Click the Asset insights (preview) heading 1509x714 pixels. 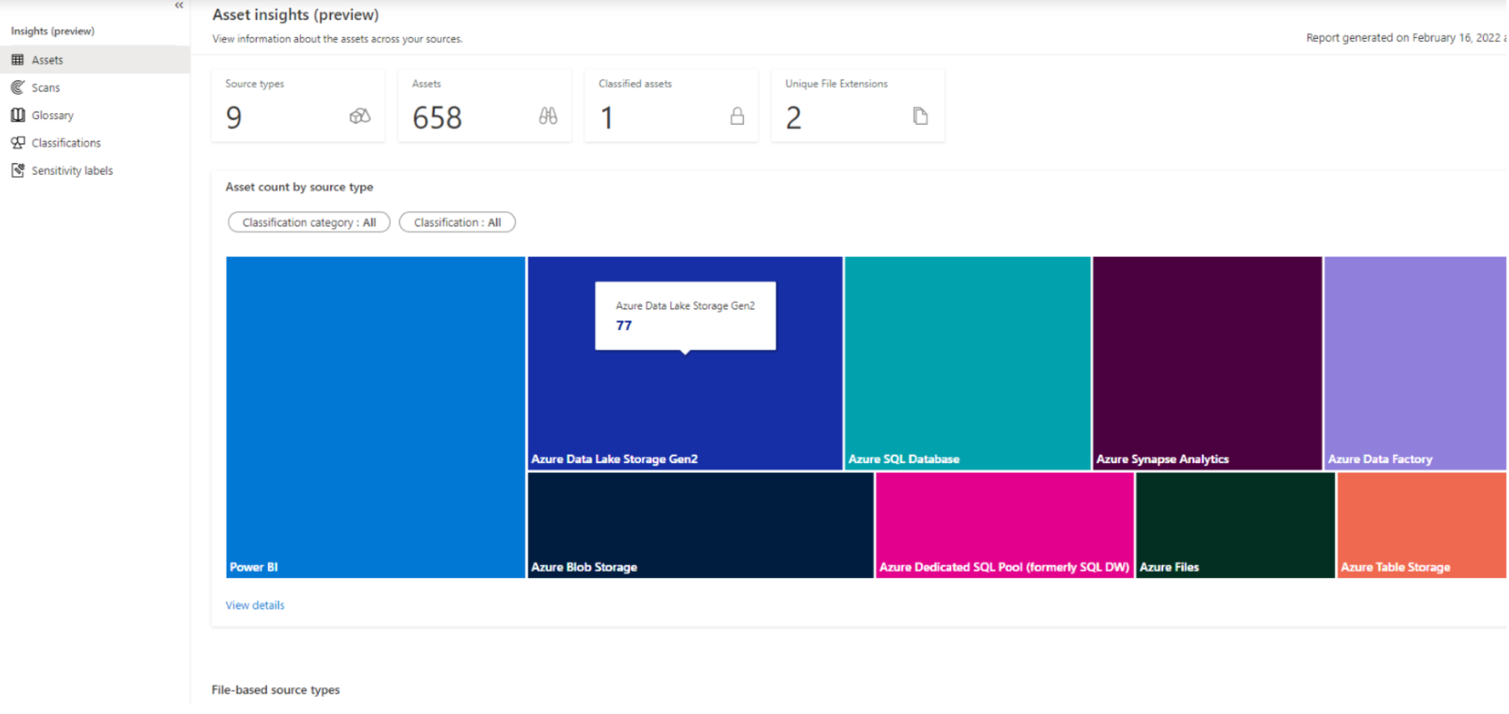tap(295, 15)
